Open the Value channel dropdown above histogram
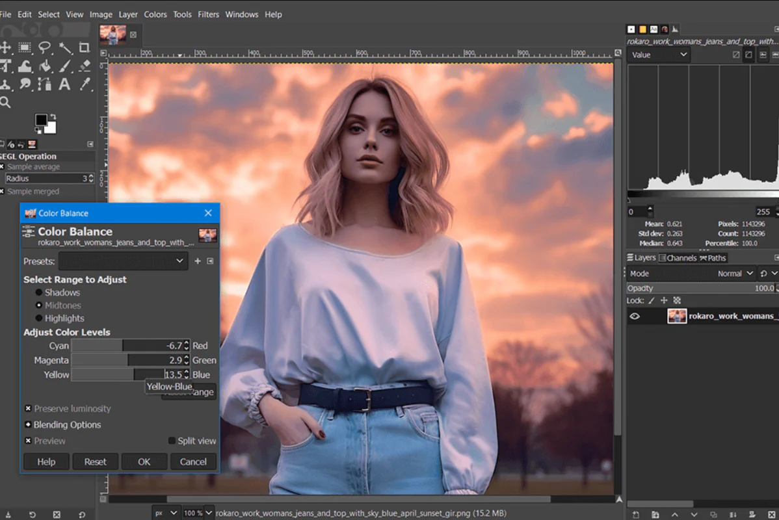The width and height of the screenshot is (779, 520). (x=658, y=55)
